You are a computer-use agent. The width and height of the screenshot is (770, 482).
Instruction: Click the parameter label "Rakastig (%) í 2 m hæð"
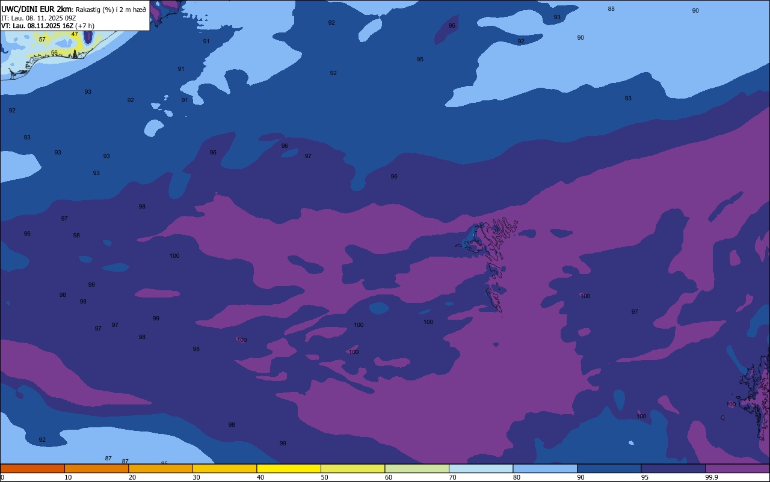click(111, 10)
